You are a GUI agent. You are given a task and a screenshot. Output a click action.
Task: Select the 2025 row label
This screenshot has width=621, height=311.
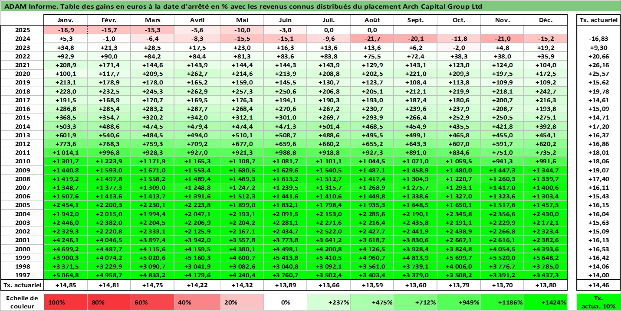(x=22, y=30)
